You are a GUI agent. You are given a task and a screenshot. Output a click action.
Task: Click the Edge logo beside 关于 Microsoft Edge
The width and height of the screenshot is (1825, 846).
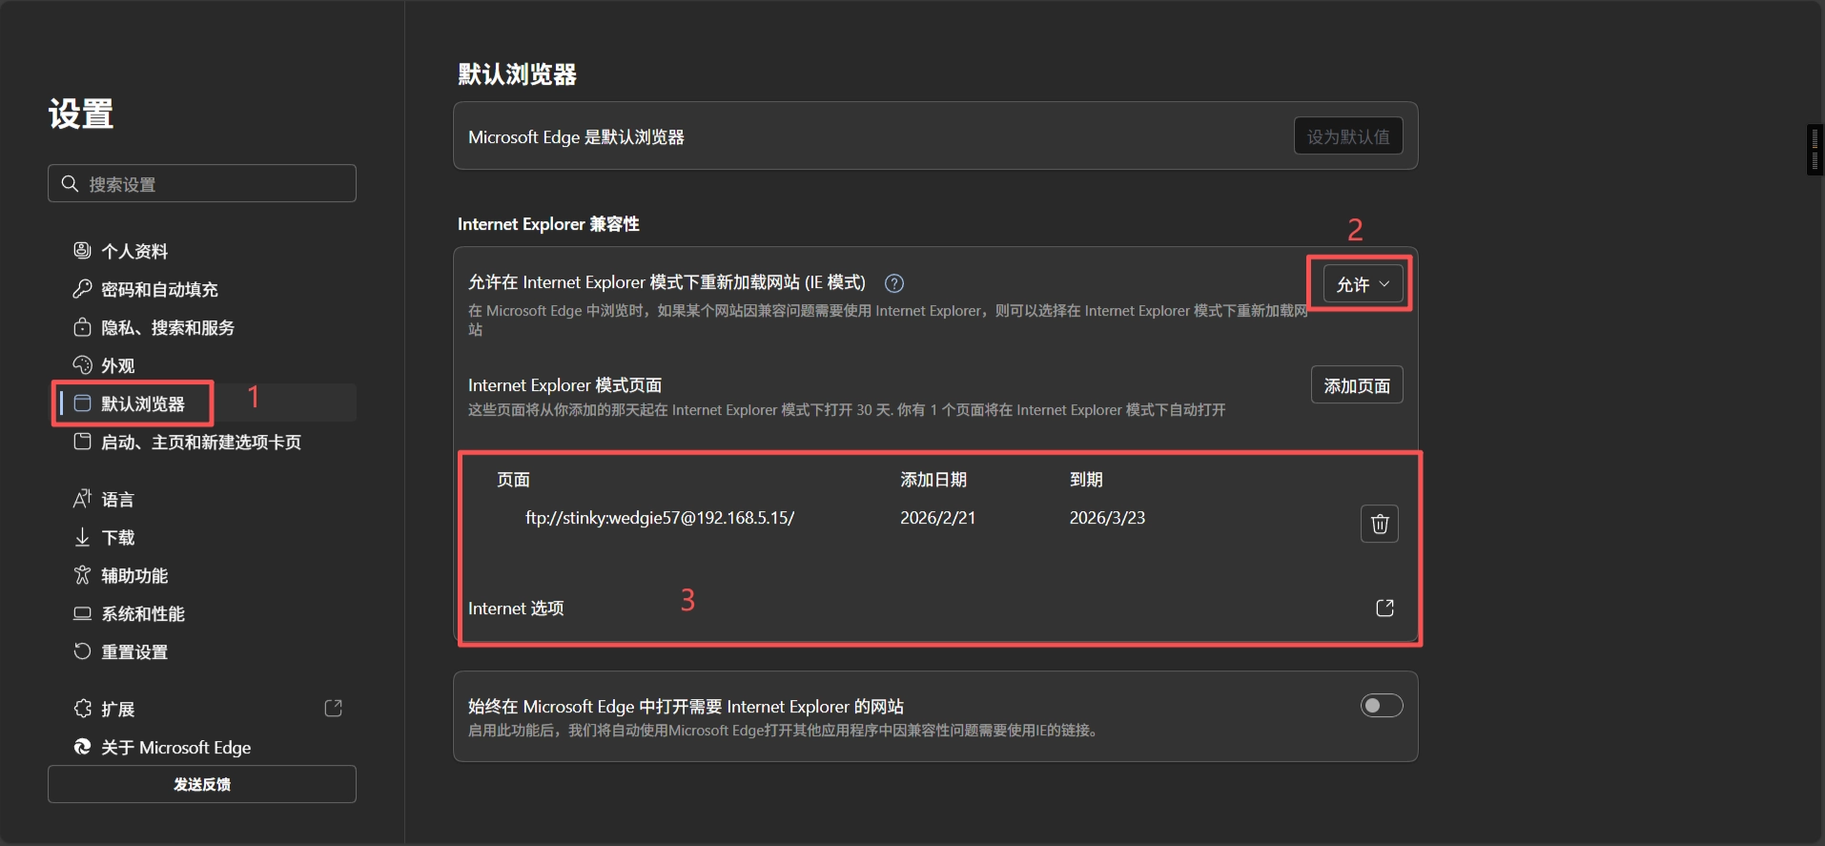pyautogui.click(x=82, y=746)
